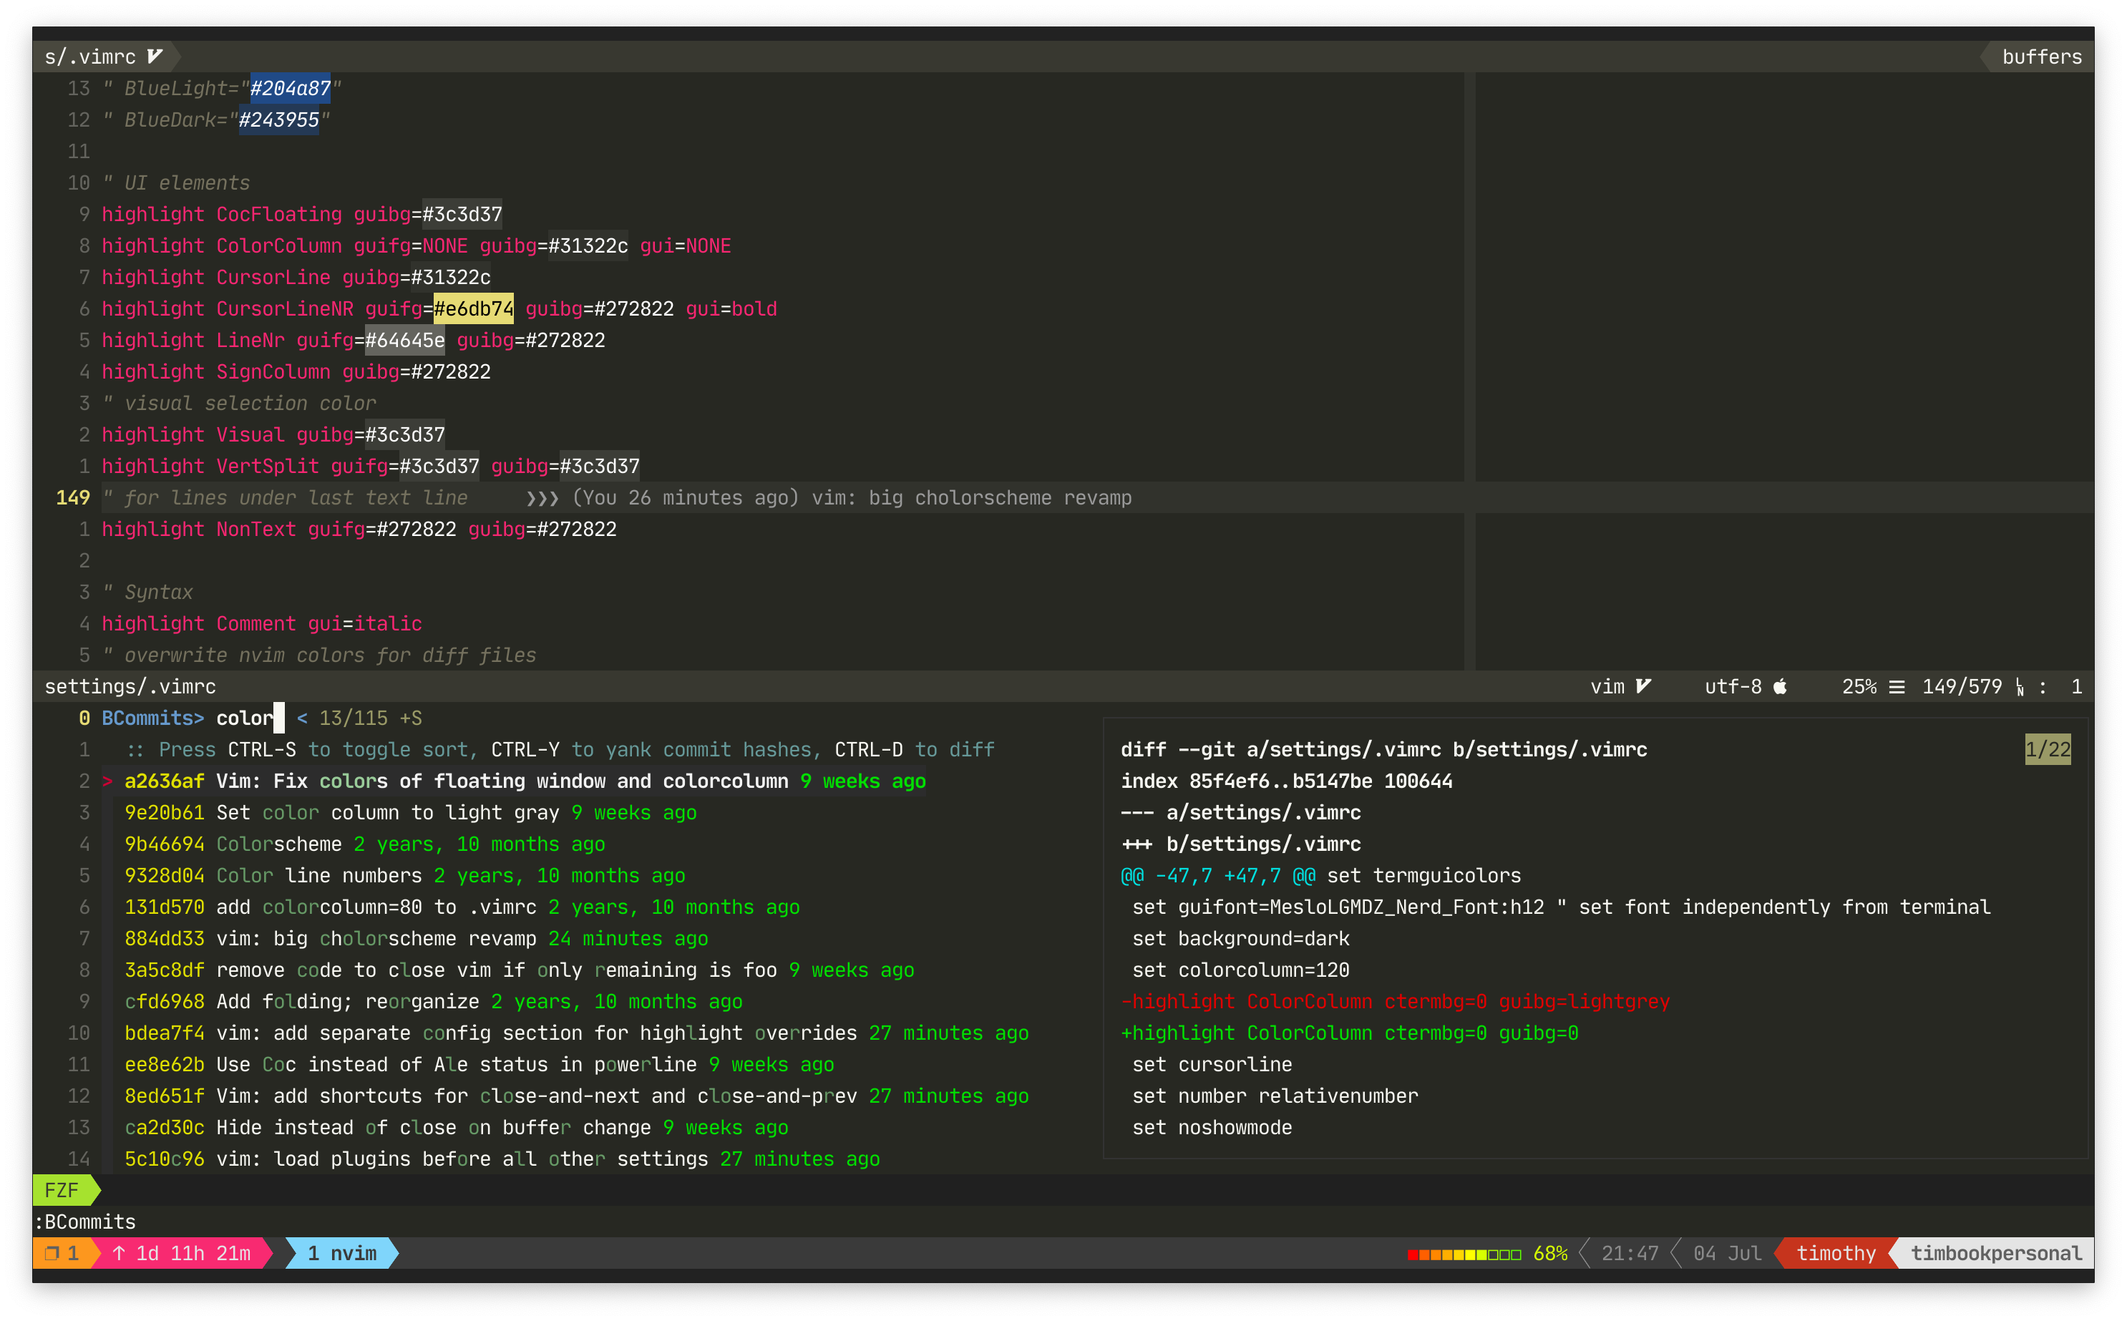Click the Vim filetype icon in the statusline

click(1643, 687)
